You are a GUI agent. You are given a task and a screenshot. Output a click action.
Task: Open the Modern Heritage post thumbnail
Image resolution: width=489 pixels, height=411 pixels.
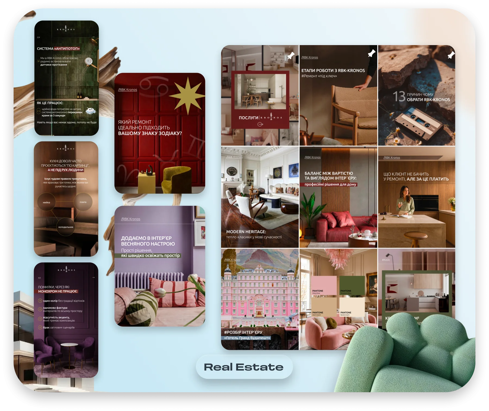[260, 197]
